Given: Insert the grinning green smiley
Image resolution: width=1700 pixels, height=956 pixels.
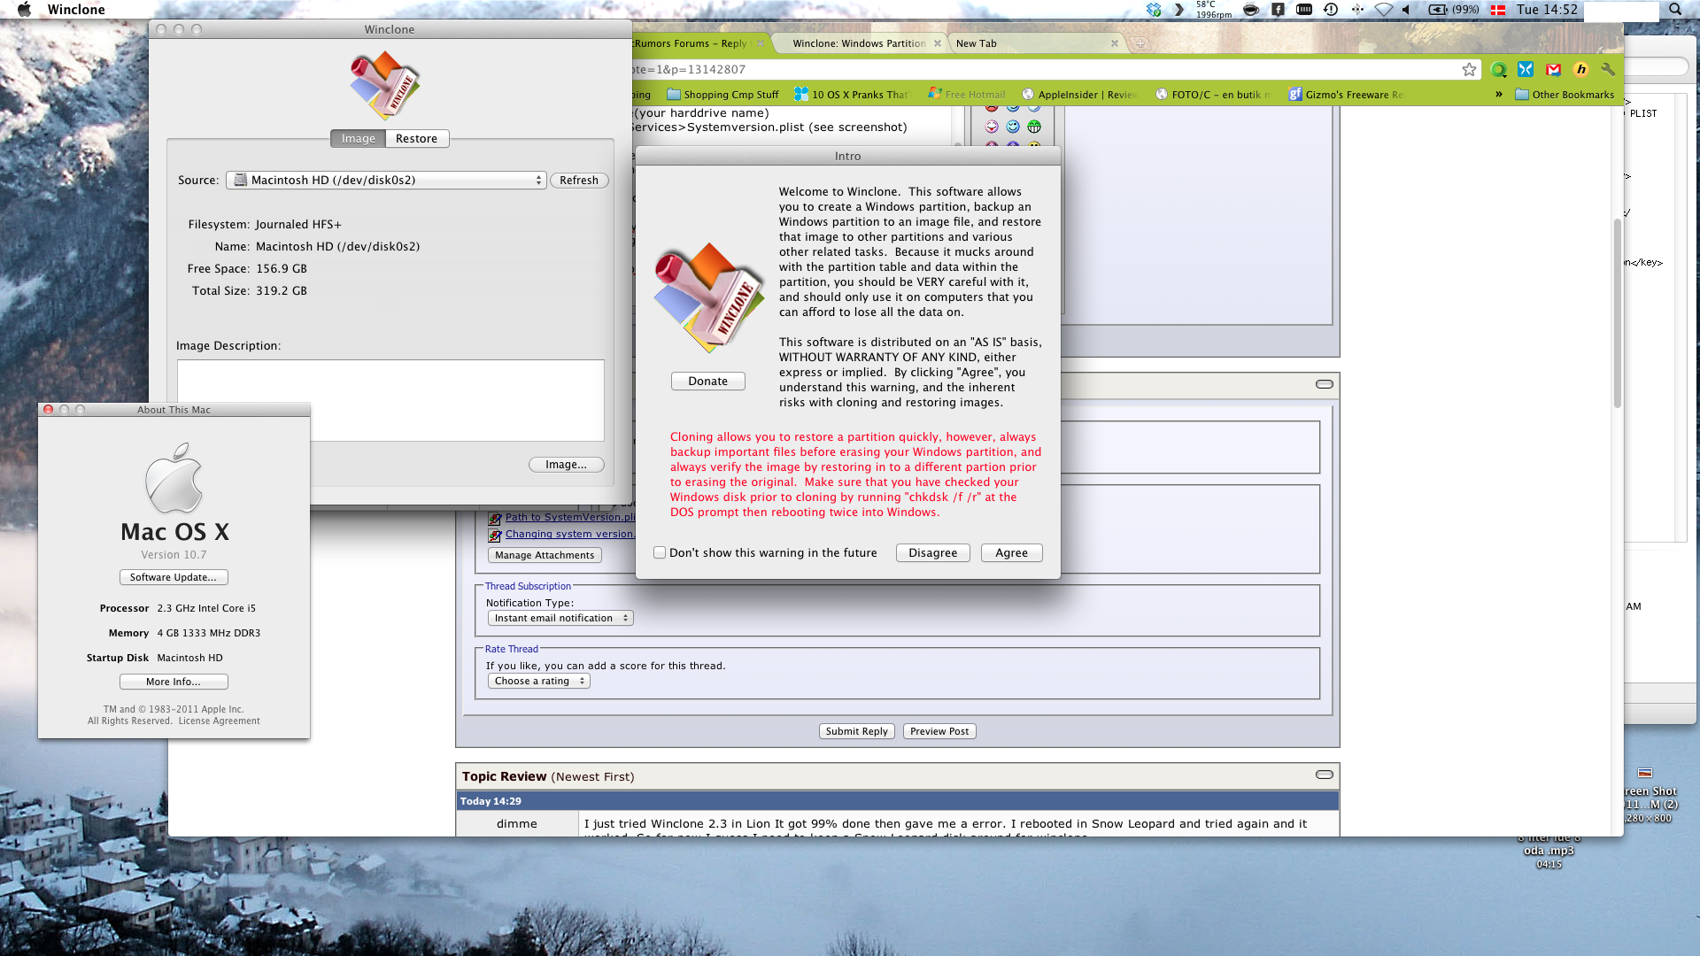Looking at the screenshot, I should [x=1034, y=127].
